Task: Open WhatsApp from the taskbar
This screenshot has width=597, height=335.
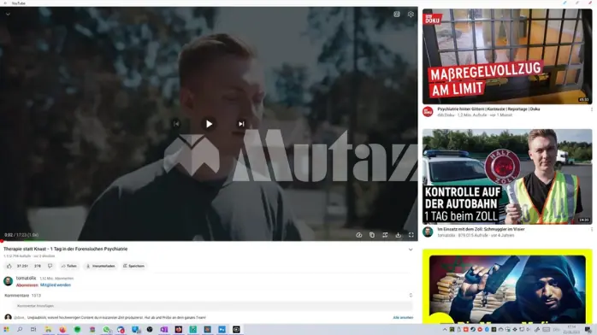Action: point(107,330)
